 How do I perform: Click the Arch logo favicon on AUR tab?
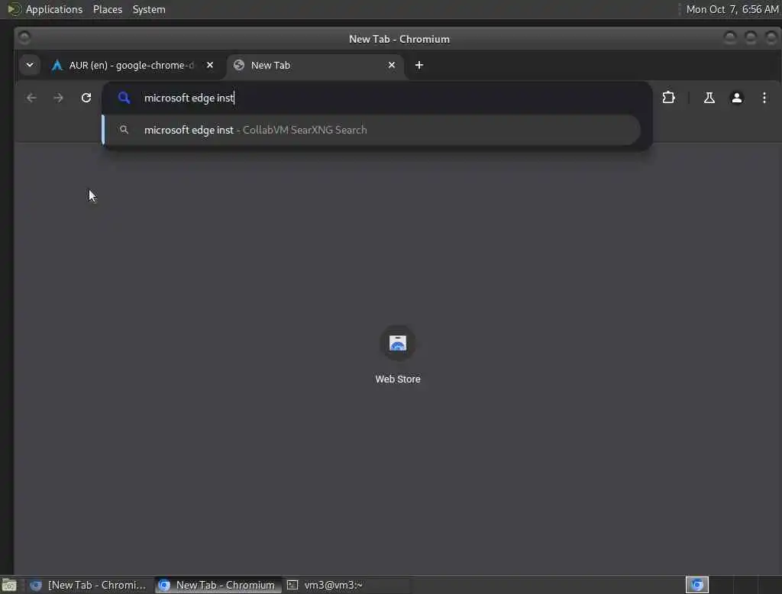tap(57, 66)
